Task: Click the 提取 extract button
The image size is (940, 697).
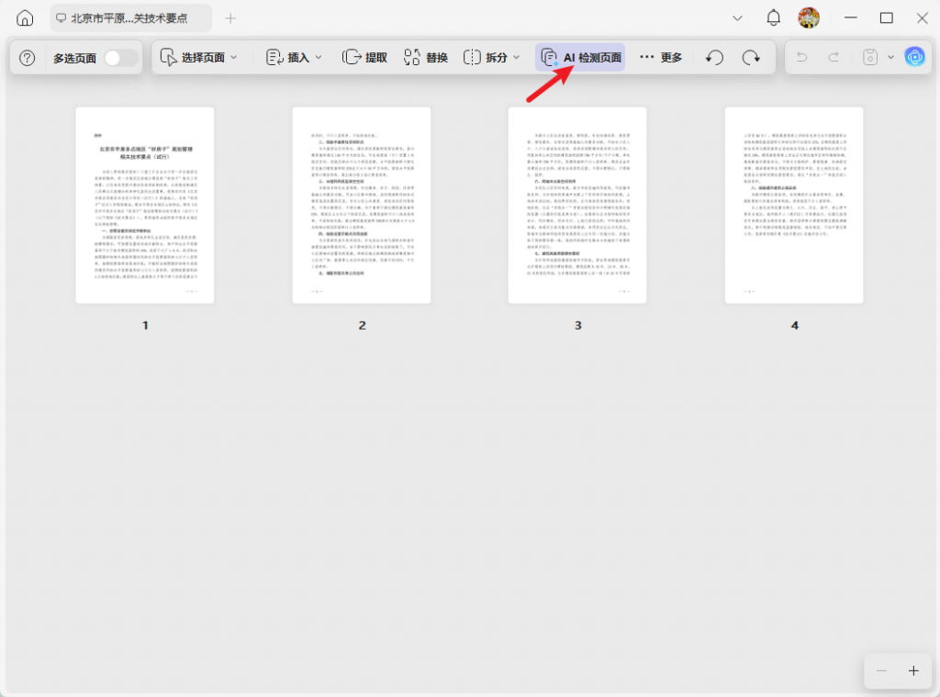Action: coord(364,58)
